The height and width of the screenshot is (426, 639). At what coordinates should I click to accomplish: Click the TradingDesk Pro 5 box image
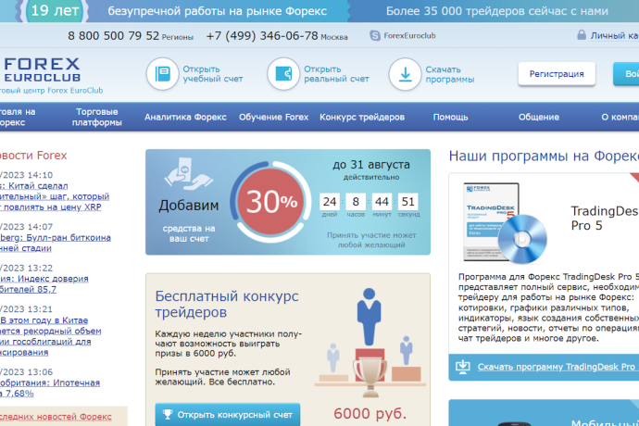coord(506,222)
